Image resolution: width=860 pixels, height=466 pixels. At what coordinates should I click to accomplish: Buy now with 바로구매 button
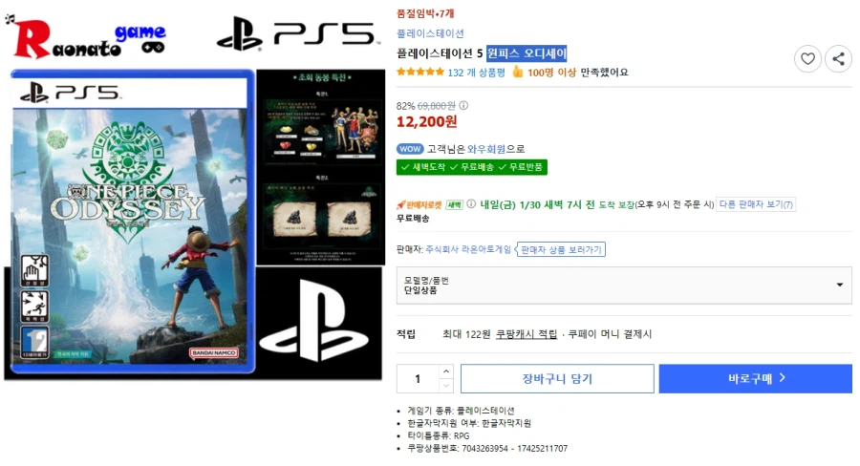(756, 379)
